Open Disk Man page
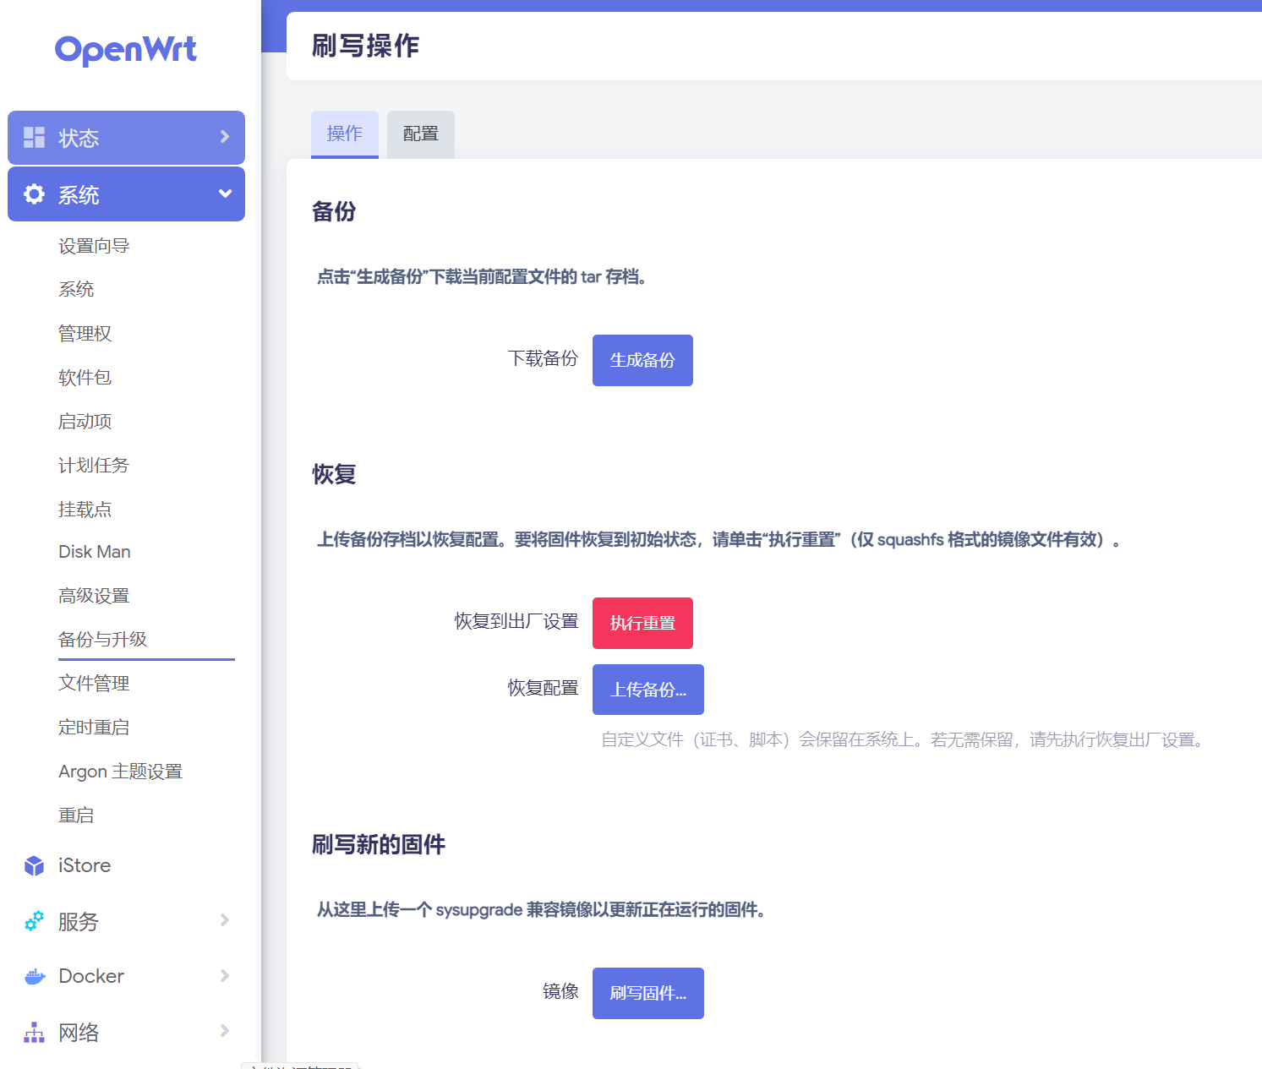1262x1069 pixels. tap(95, 552)
